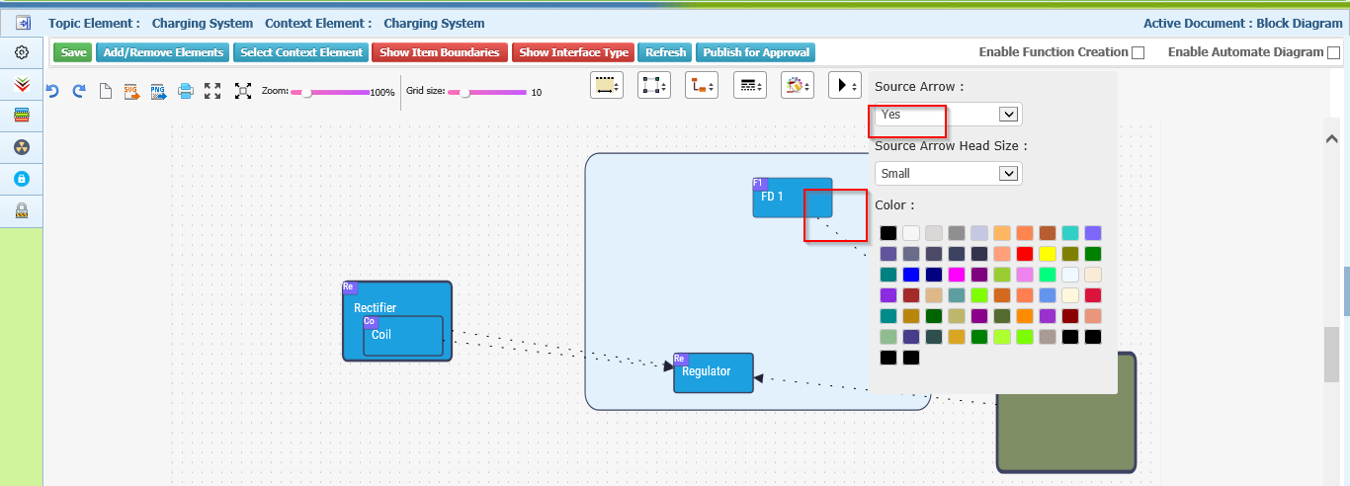Click the Zoom slider handle
The image size is (1350, 486).
point(307,92)
